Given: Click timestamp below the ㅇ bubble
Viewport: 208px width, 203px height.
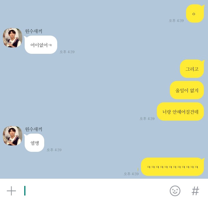Looking at the screenshot, I should 176,21.
